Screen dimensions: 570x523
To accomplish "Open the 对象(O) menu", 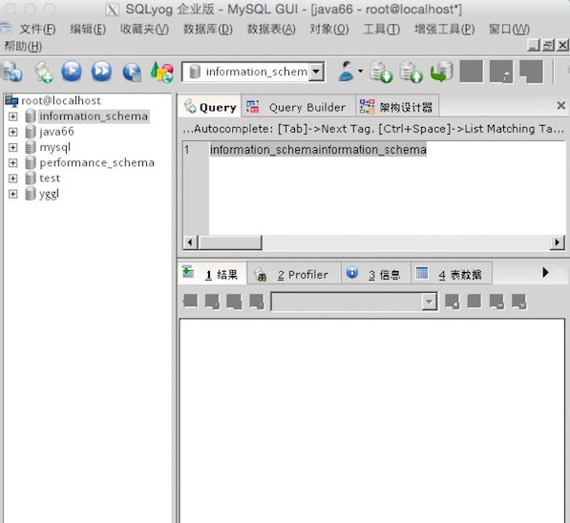I will click(x=329, y=29).
